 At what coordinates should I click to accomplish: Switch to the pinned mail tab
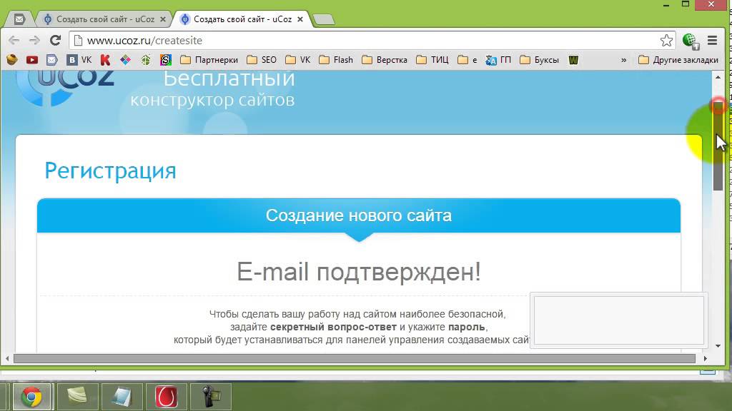coord(19,19)
